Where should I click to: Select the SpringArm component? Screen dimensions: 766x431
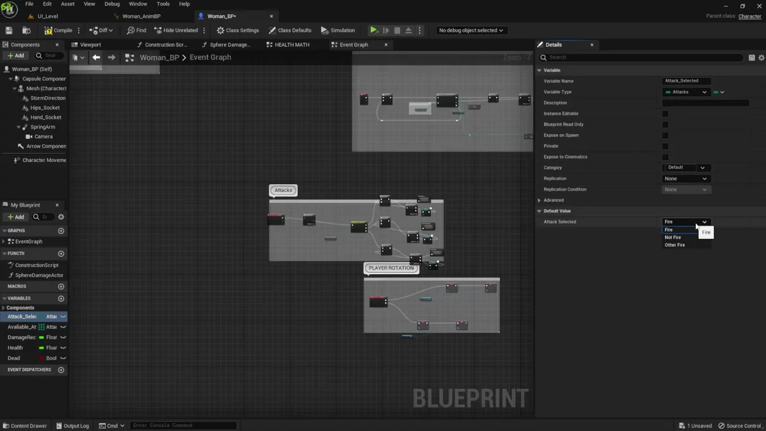coord(43,127)
